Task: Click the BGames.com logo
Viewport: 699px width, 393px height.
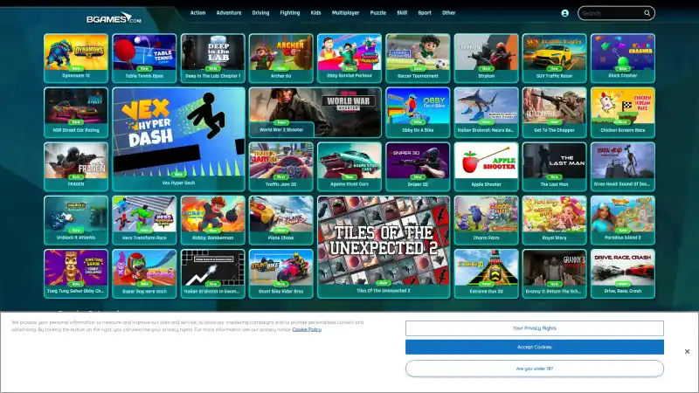Action: [x=113, y=16]
